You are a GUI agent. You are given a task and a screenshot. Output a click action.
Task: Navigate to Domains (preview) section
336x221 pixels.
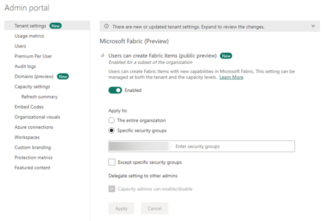click(35, 76)
